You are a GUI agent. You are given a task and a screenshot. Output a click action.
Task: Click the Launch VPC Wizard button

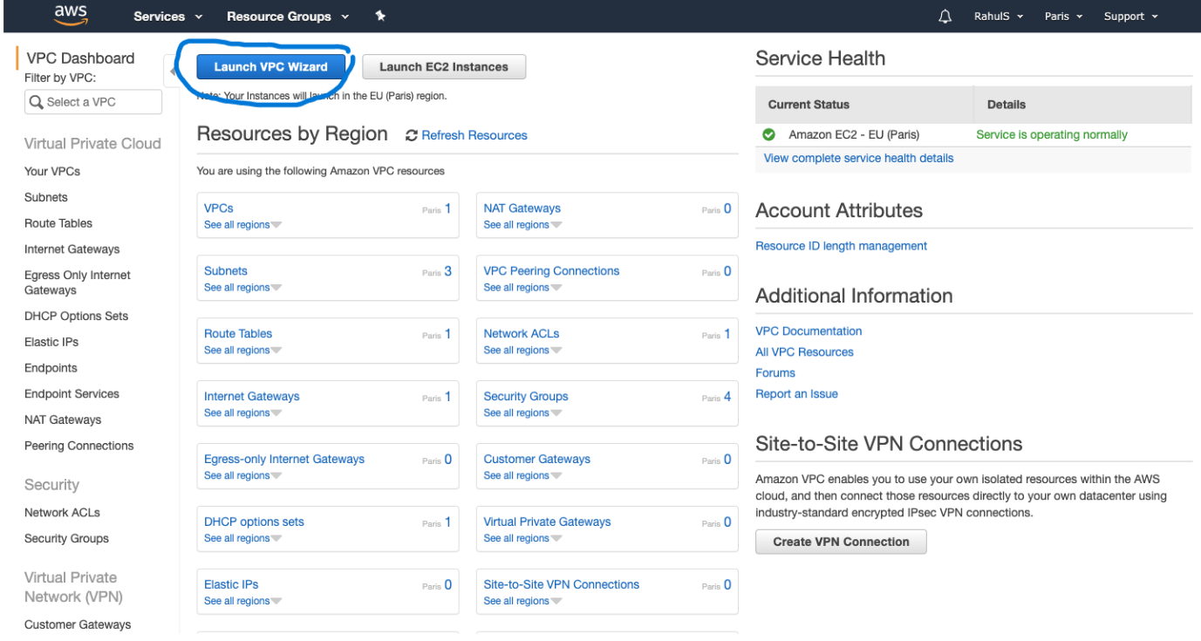[x=270, y=67]
